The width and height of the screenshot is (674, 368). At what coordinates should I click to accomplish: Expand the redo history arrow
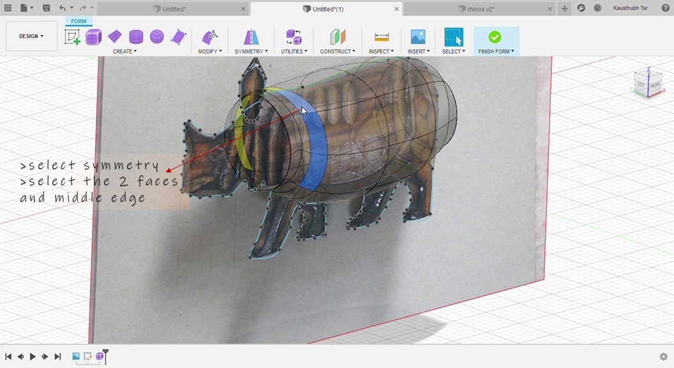[92, 8]
